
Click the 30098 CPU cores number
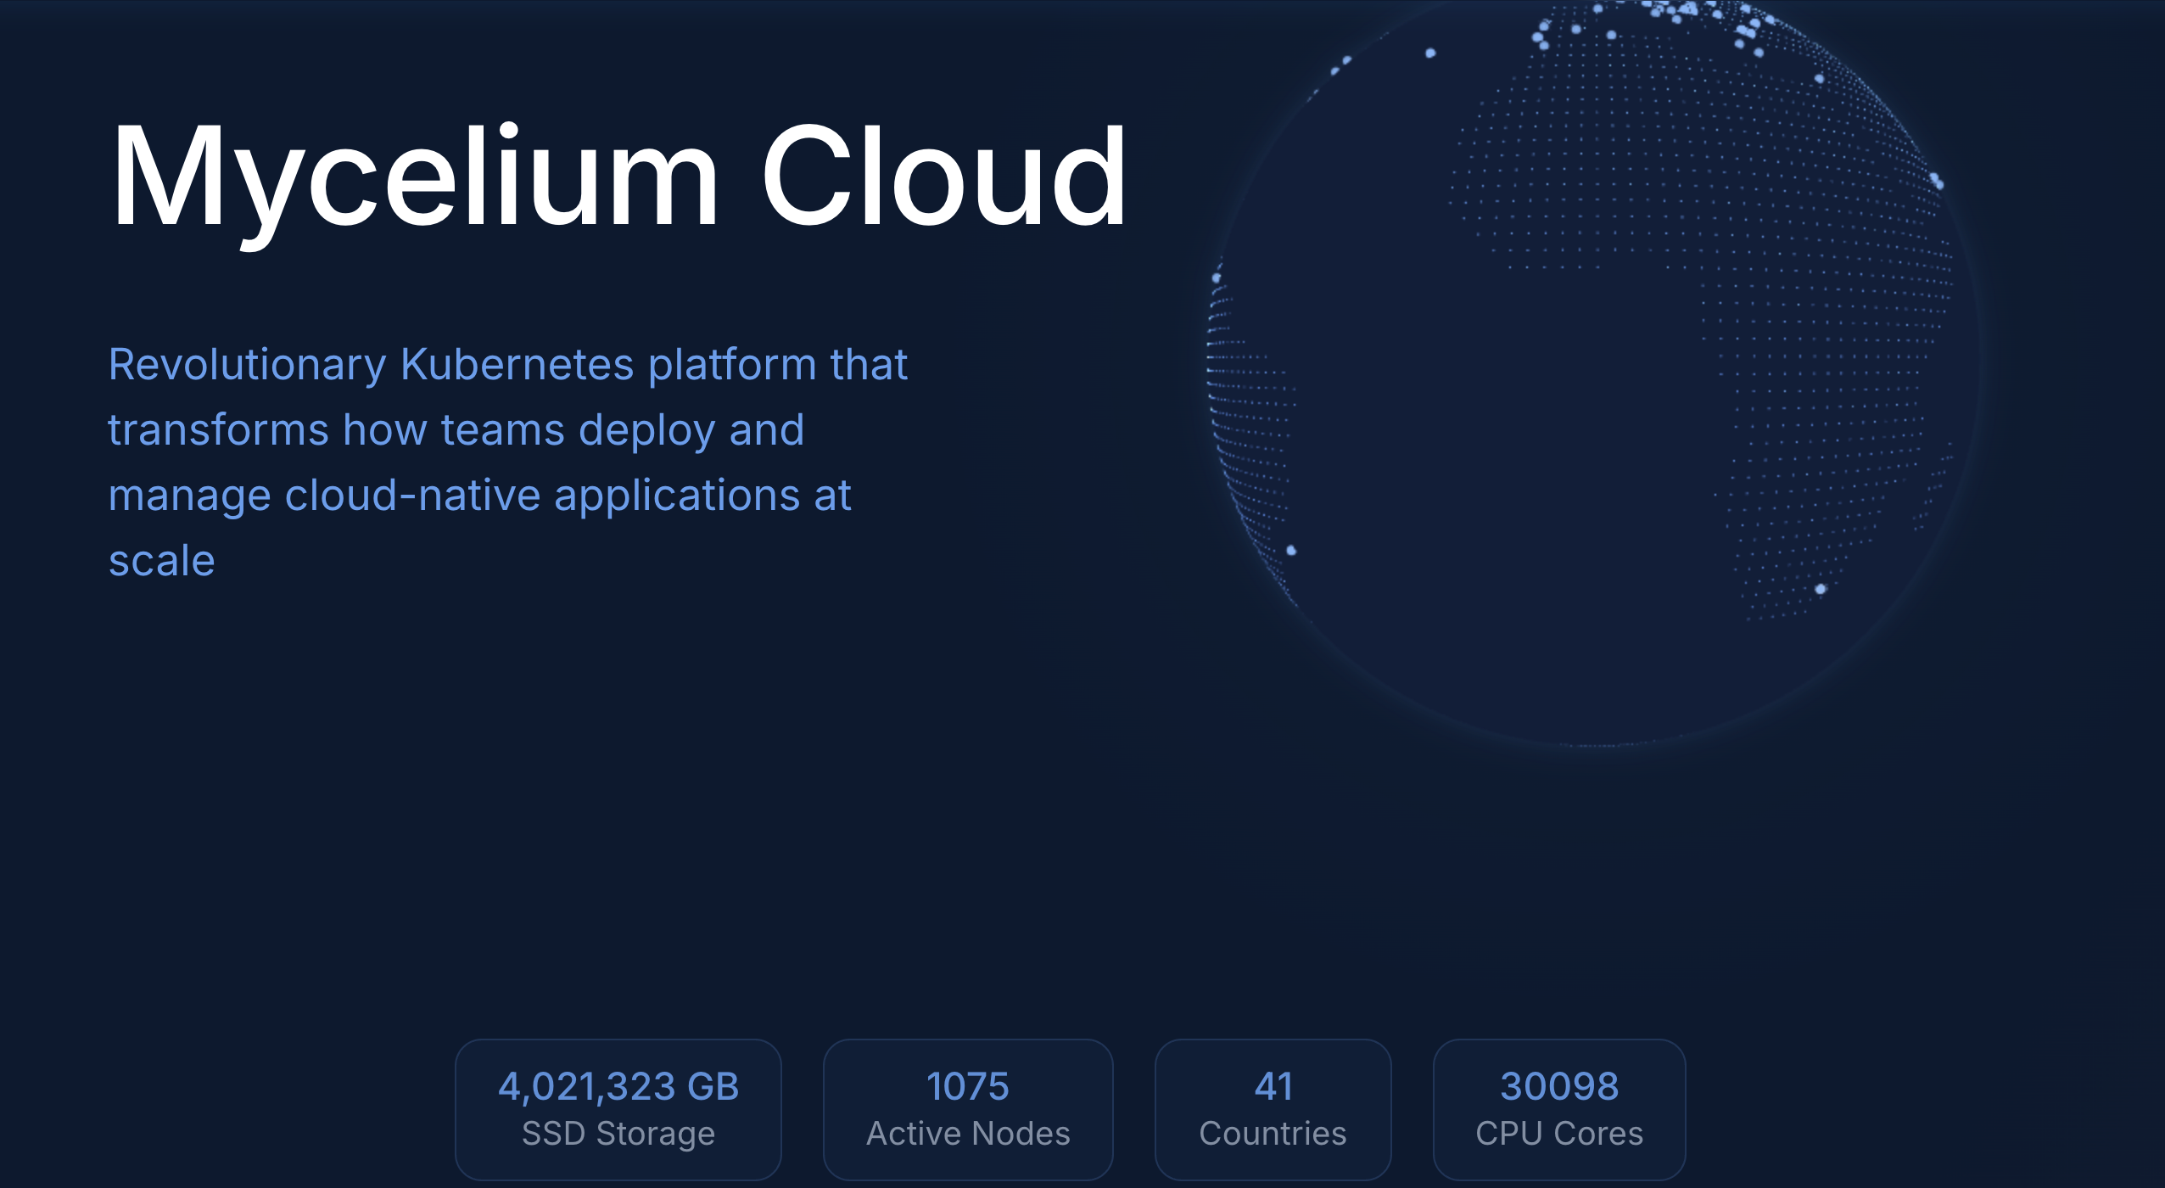pos(1559,1086)
